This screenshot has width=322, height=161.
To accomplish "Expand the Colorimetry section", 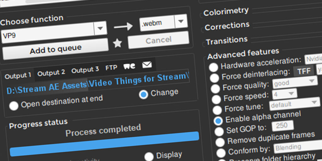I will point(226,12).
